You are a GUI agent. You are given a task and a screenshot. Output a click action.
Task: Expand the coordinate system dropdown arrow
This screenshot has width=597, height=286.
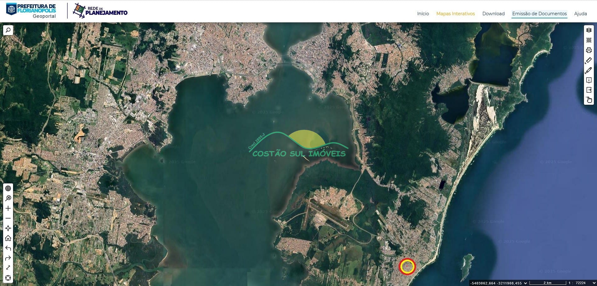(x=525, y=283)
